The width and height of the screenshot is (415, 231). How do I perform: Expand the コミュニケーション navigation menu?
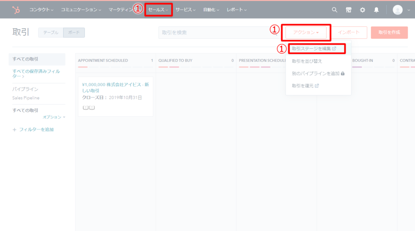pos(81,10)
